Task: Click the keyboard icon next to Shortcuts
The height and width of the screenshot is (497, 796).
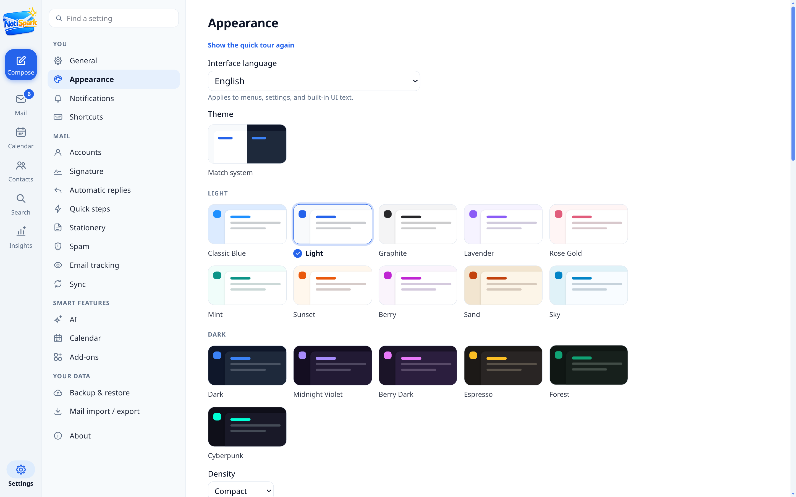Action: tap(58, 117)
